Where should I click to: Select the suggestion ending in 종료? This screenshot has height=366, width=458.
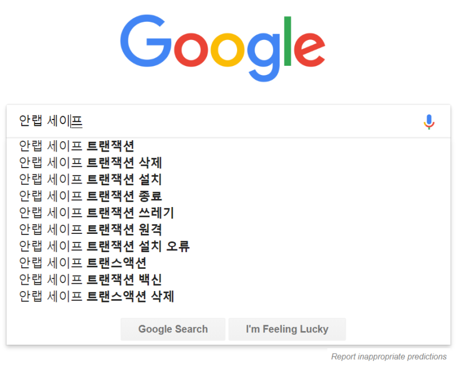(x=228, y=196)
